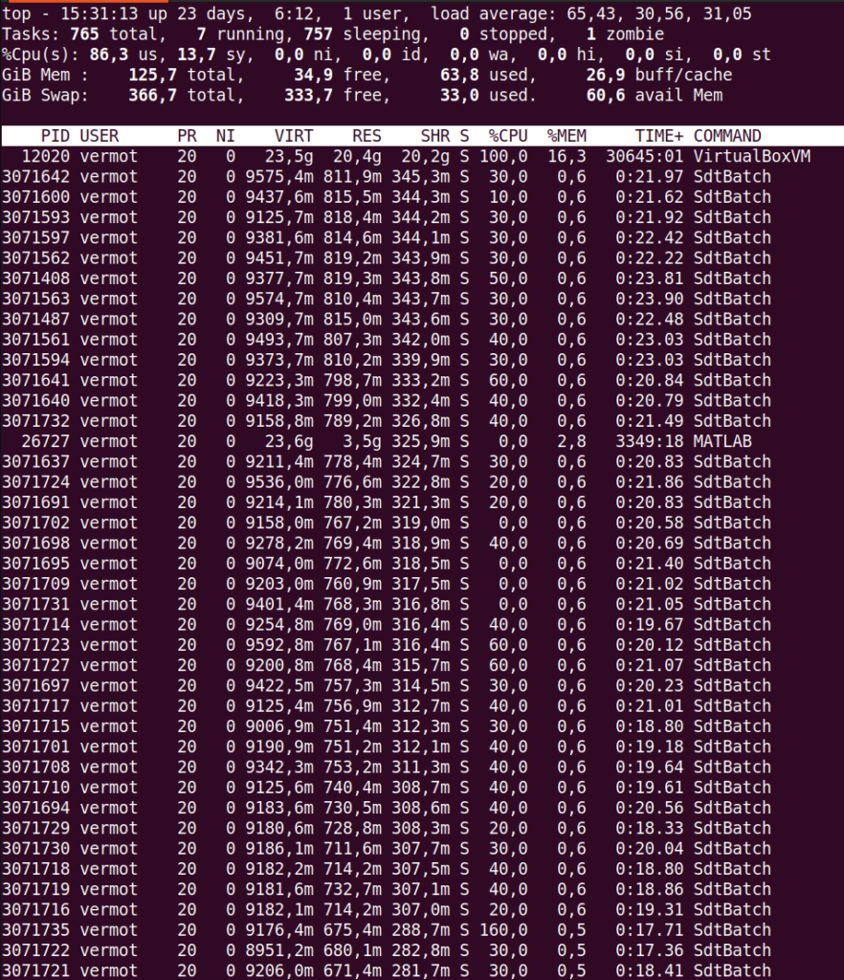Click the PID column header
Screen dimensions: 844x980
[55, 136]
